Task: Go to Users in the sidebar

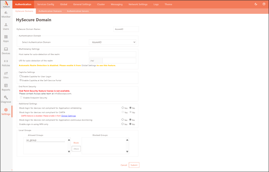Action: 6,26
